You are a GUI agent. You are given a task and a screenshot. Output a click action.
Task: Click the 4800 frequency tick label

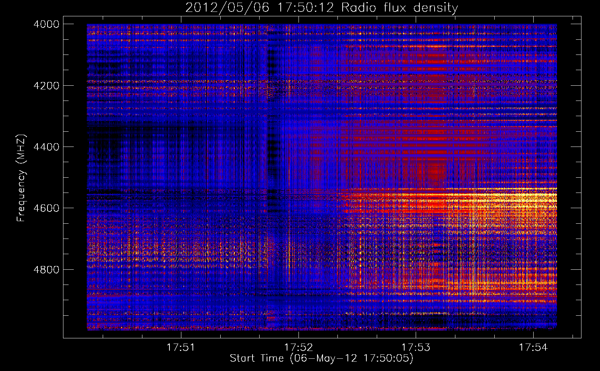(x=46, y=270)
